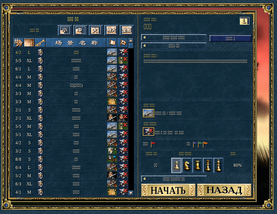Filter maps by small size 小

pos(65,30)
